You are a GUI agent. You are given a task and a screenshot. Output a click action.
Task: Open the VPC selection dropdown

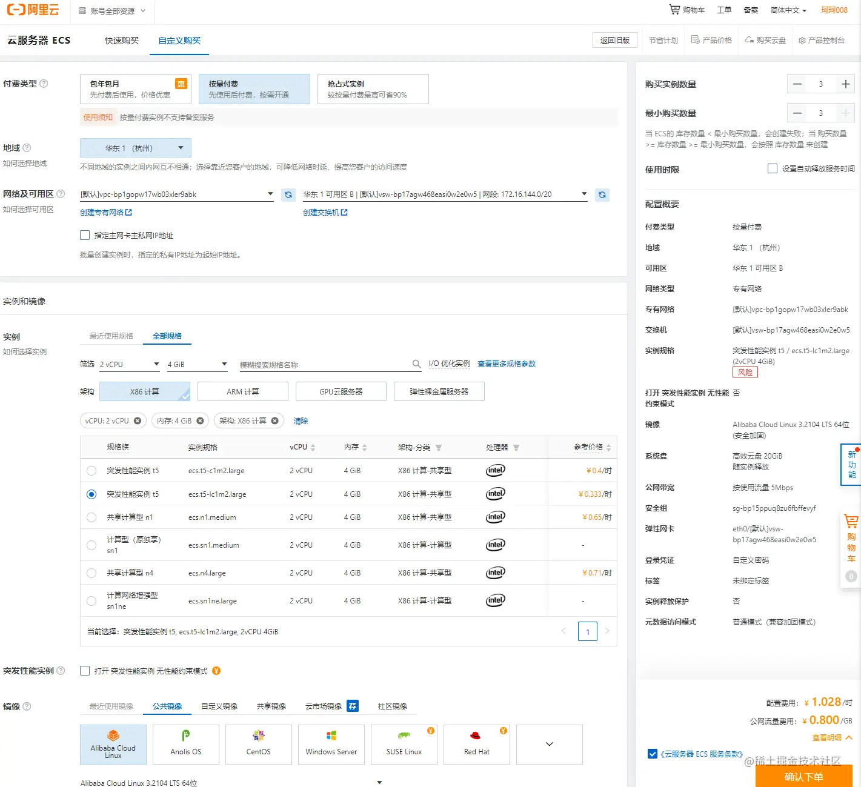pos(177,194)
